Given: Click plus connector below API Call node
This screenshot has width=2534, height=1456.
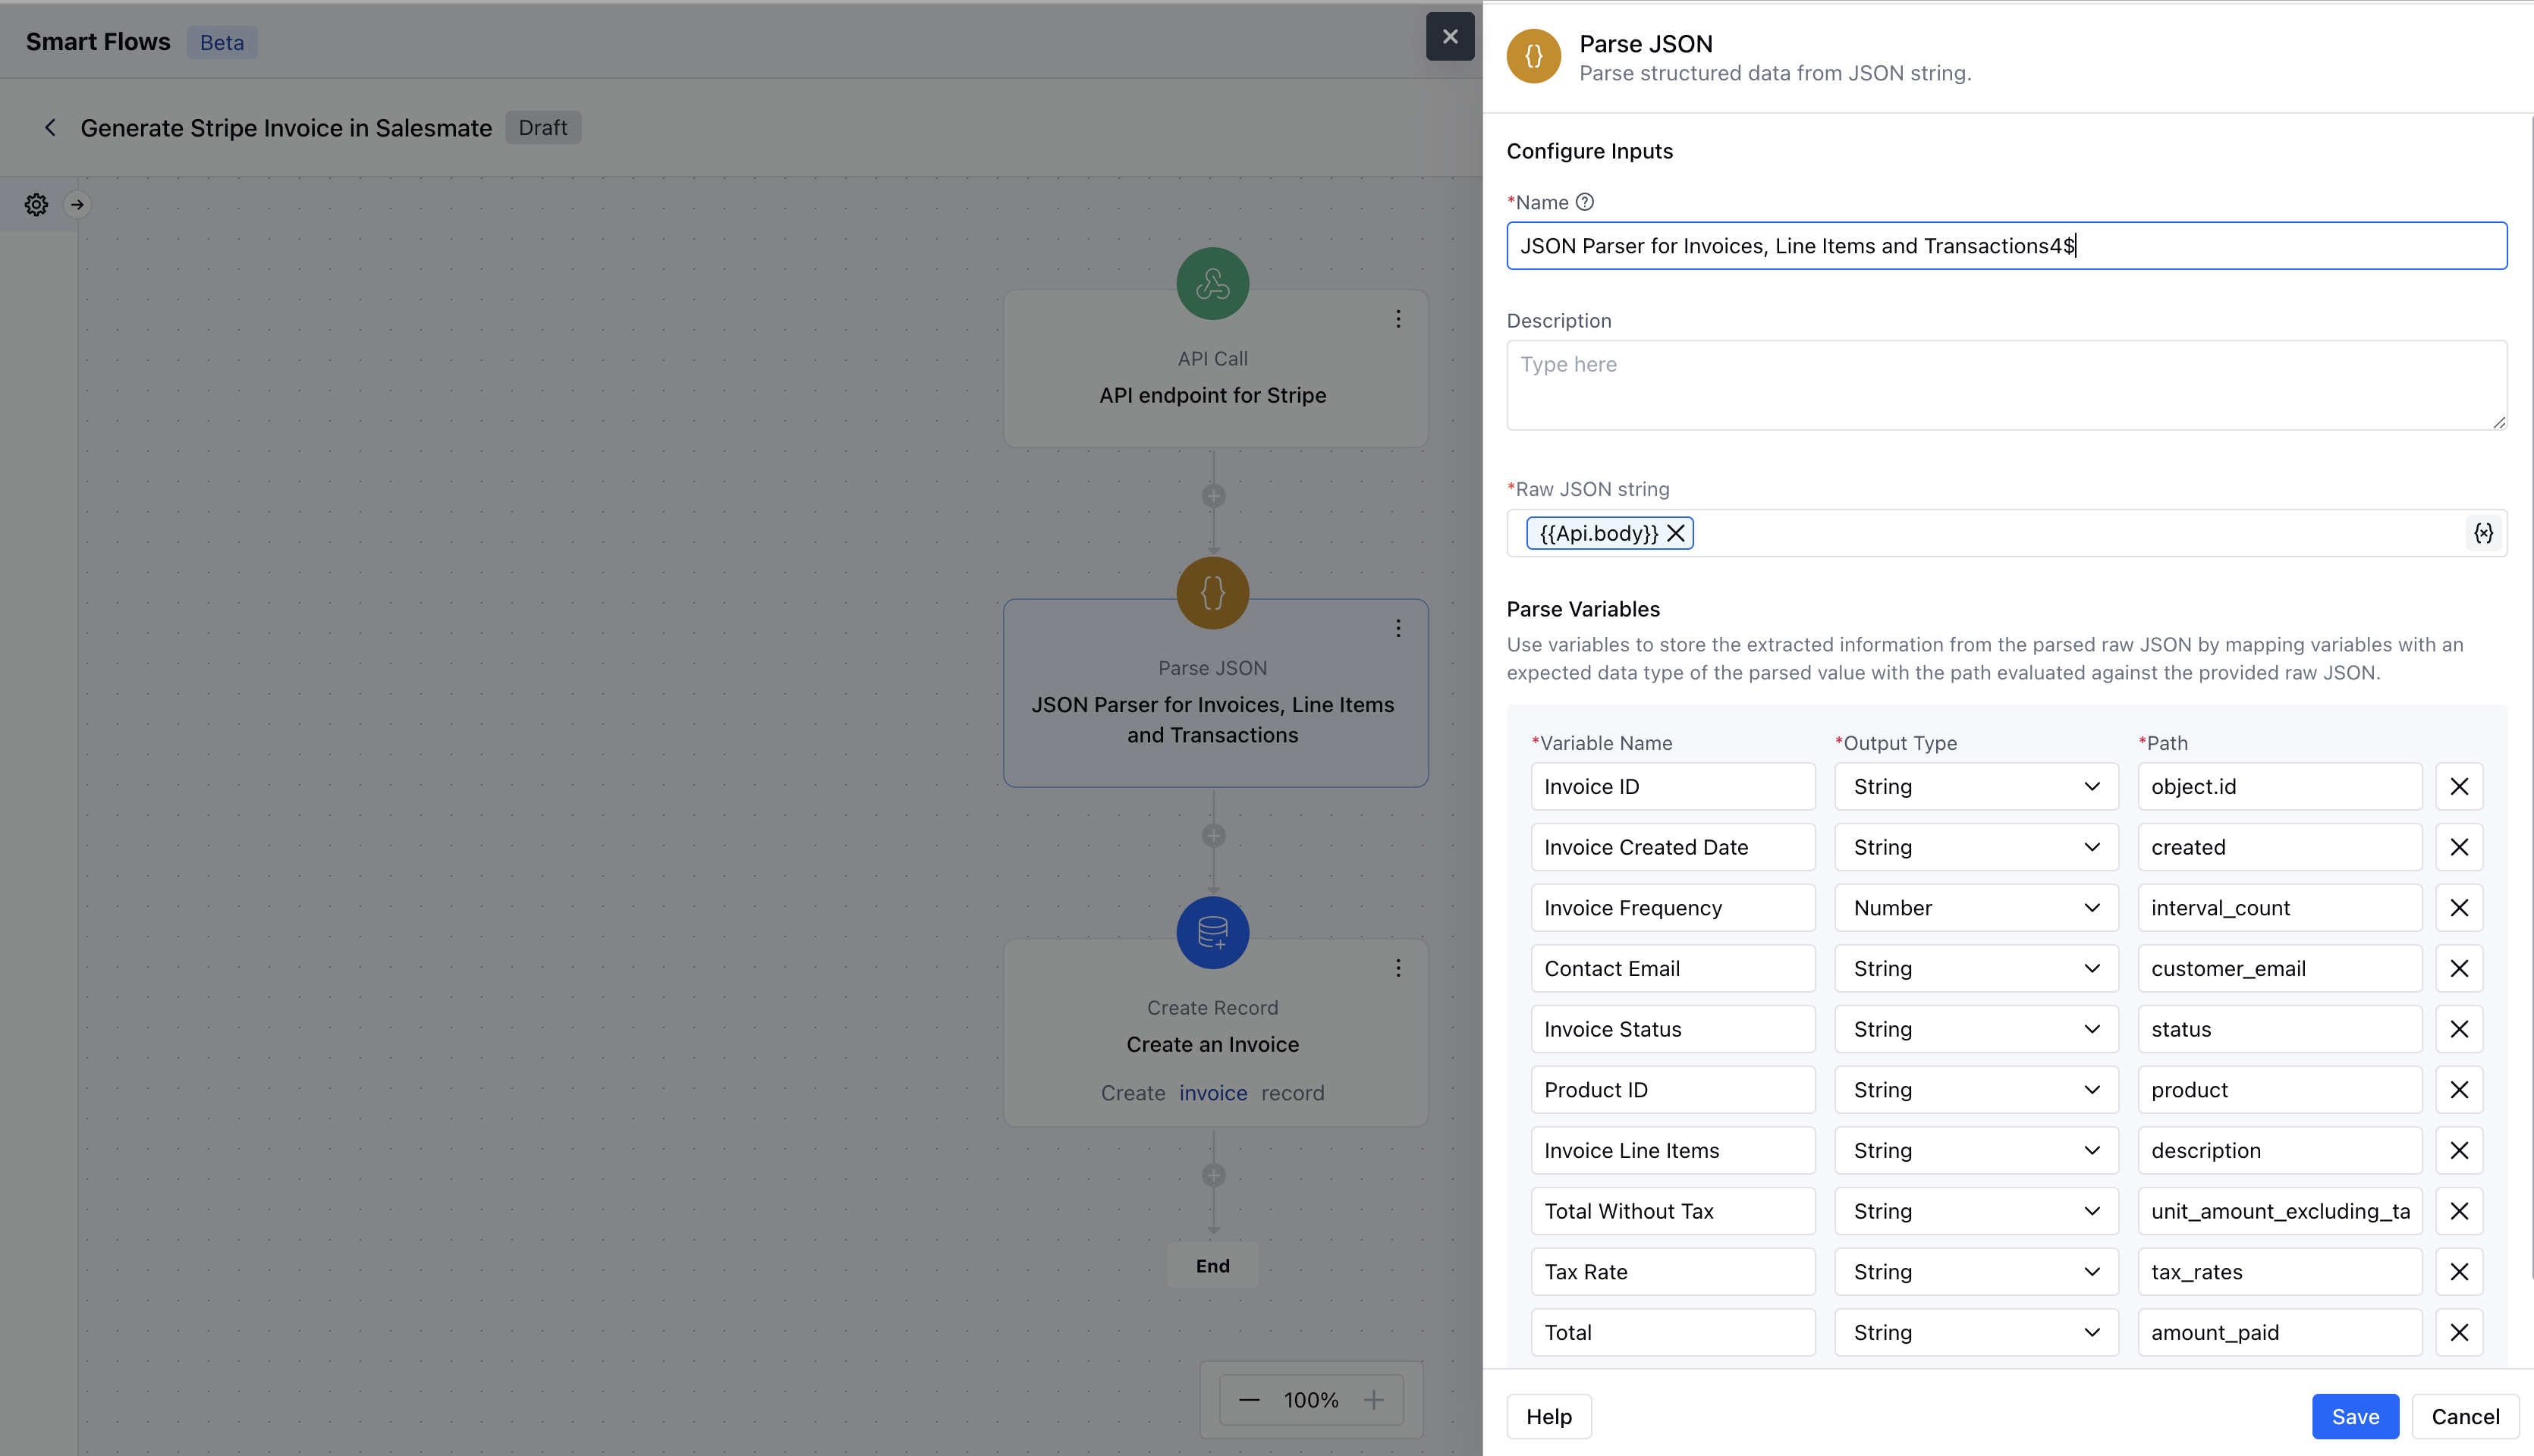Looking at the screenshot, I should 1213,496.
